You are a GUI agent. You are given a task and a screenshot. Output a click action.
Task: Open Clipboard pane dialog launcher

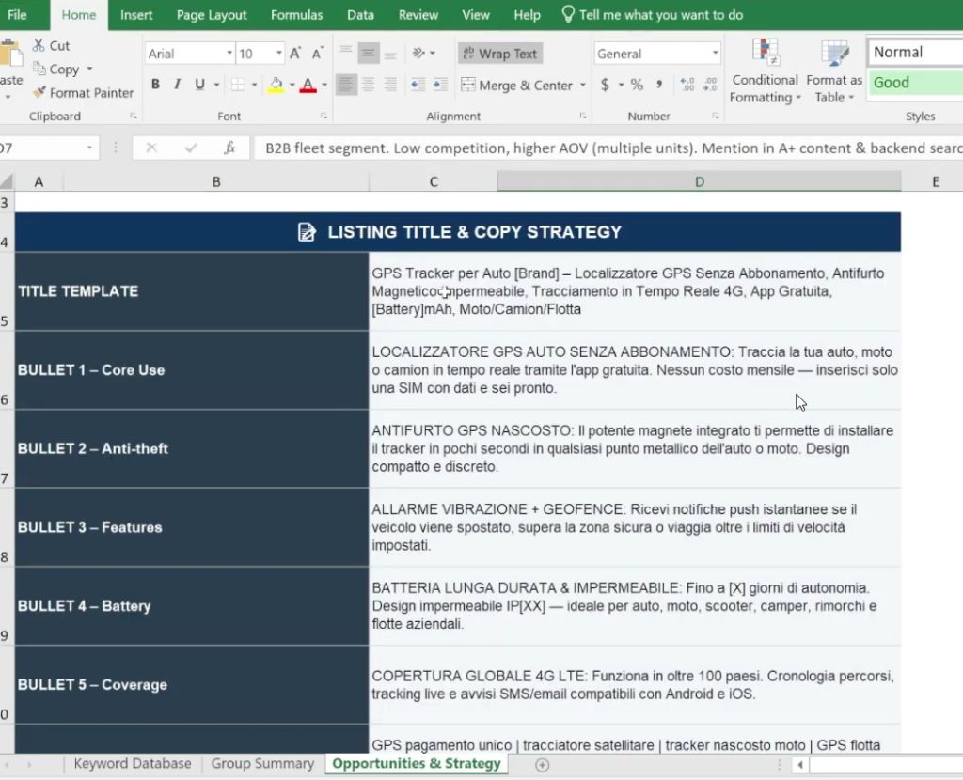[133, 116]
